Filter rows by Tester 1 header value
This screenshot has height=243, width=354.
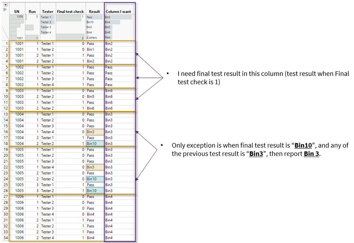point(46,16)
